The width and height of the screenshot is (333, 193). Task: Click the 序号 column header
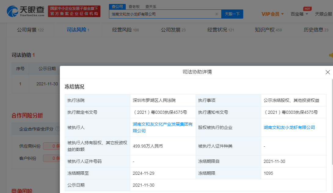20,69
